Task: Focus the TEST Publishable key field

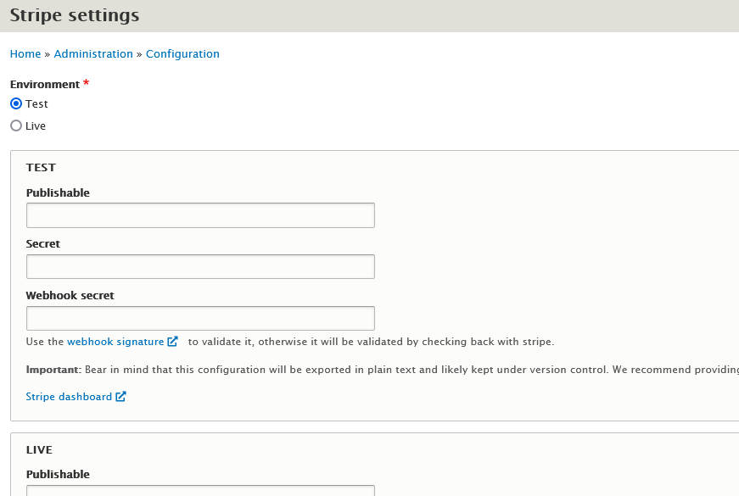Action: pos(200,215)
